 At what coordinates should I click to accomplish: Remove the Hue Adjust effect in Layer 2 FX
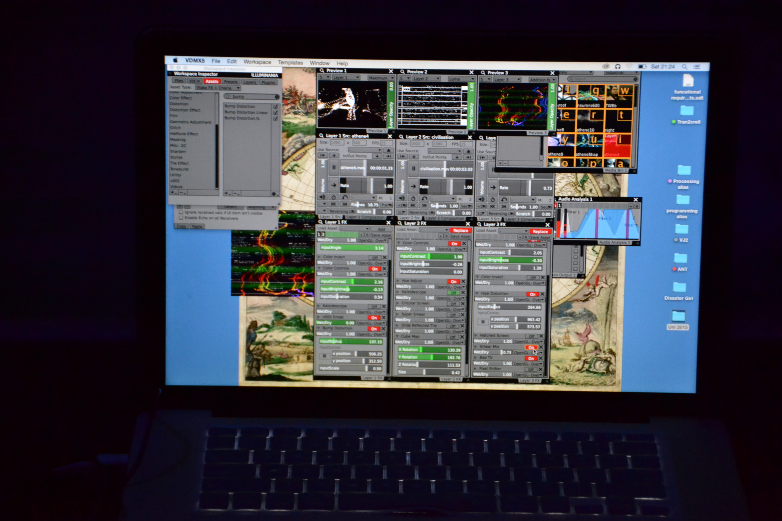[x=463, y=281]
